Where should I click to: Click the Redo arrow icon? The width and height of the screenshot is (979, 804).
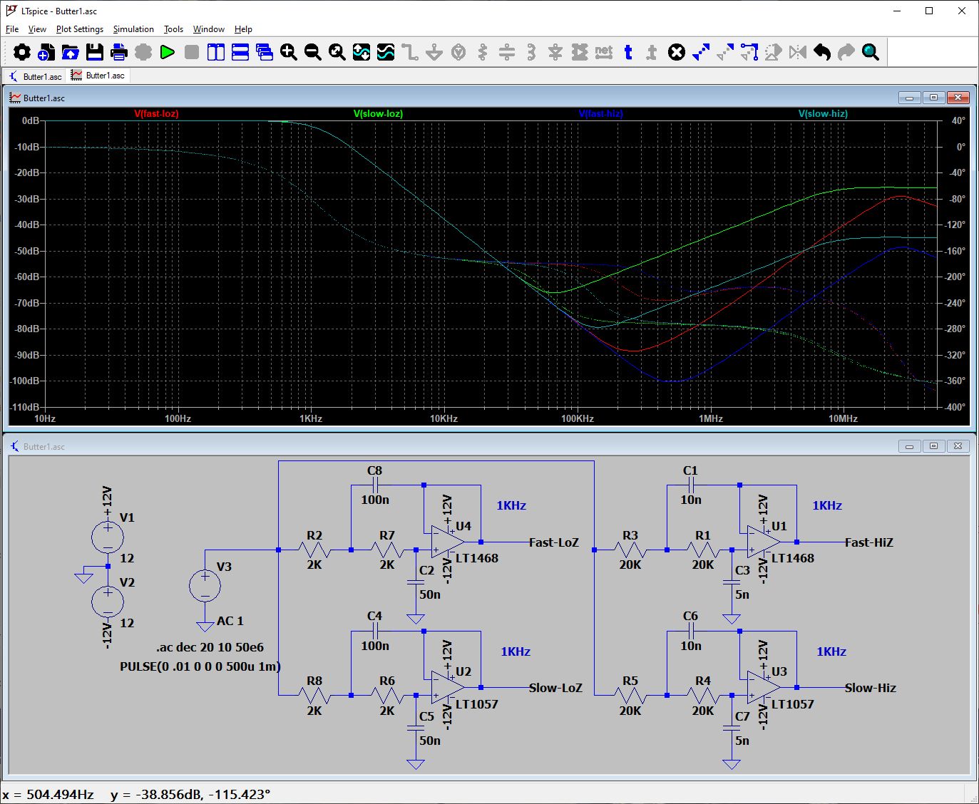[846, 52]
